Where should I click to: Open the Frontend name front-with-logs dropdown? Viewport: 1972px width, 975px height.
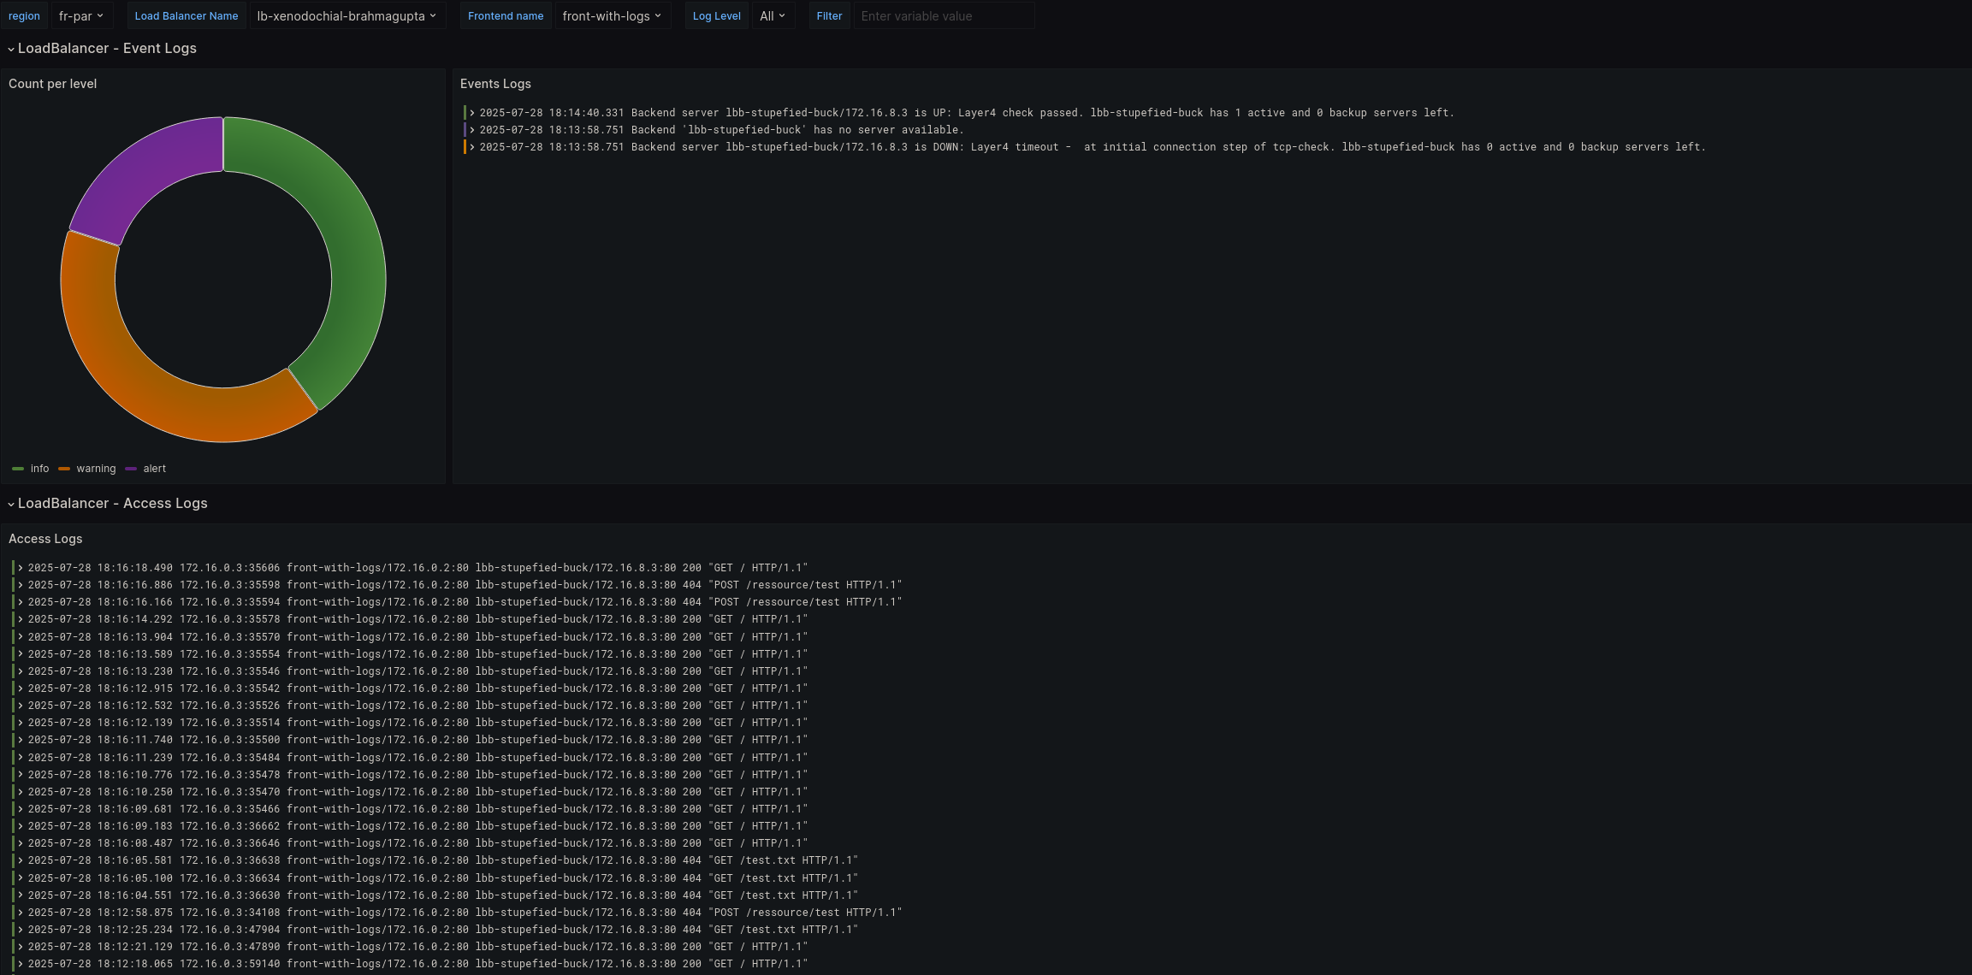(x=612, y=16)
